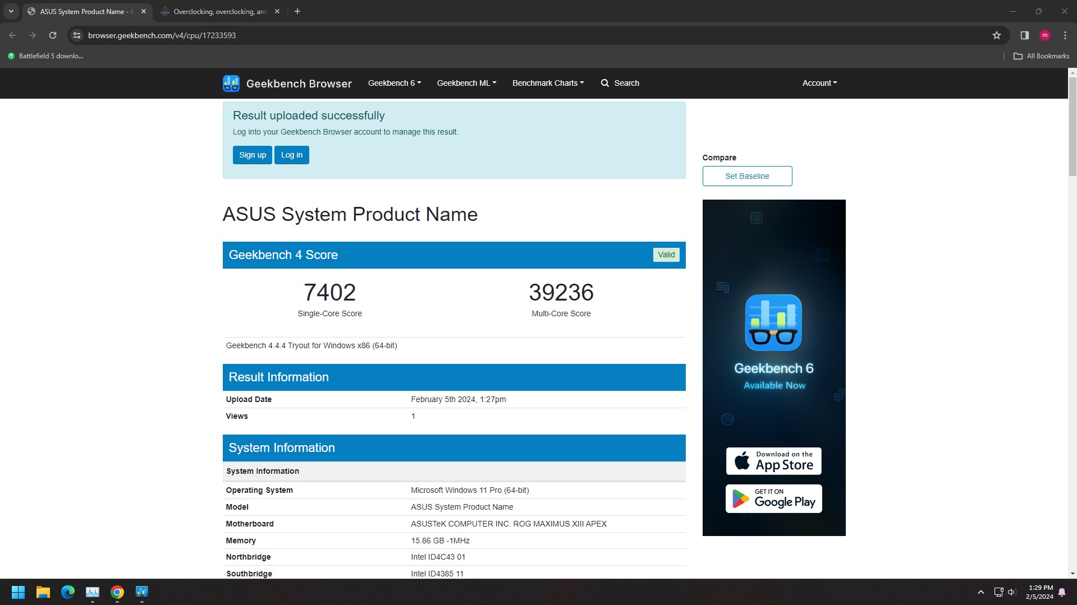The width and height of the screenshot is (1077, 605).
Task: Open the Google Play download badge
Action: click(x=774, y=498)
